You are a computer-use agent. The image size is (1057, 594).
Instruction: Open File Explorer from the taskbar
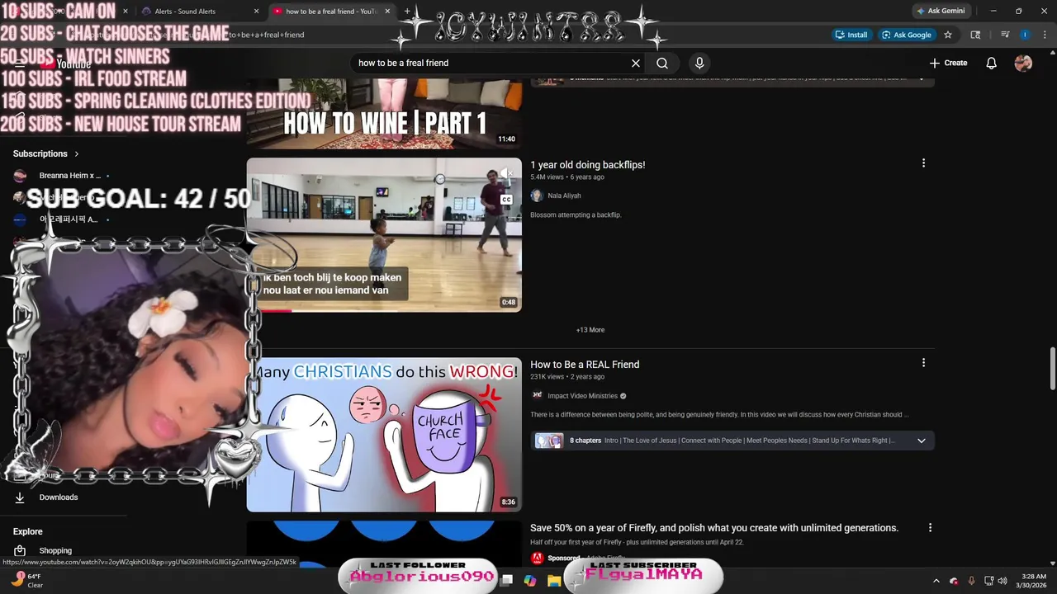[x=554, y=581]
